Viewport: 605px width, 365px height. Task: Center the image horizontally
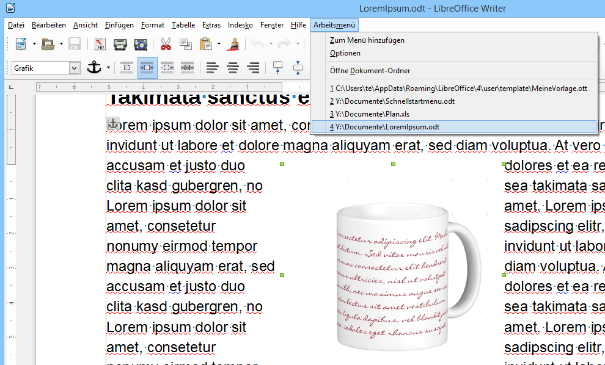[x=233, y=68]
